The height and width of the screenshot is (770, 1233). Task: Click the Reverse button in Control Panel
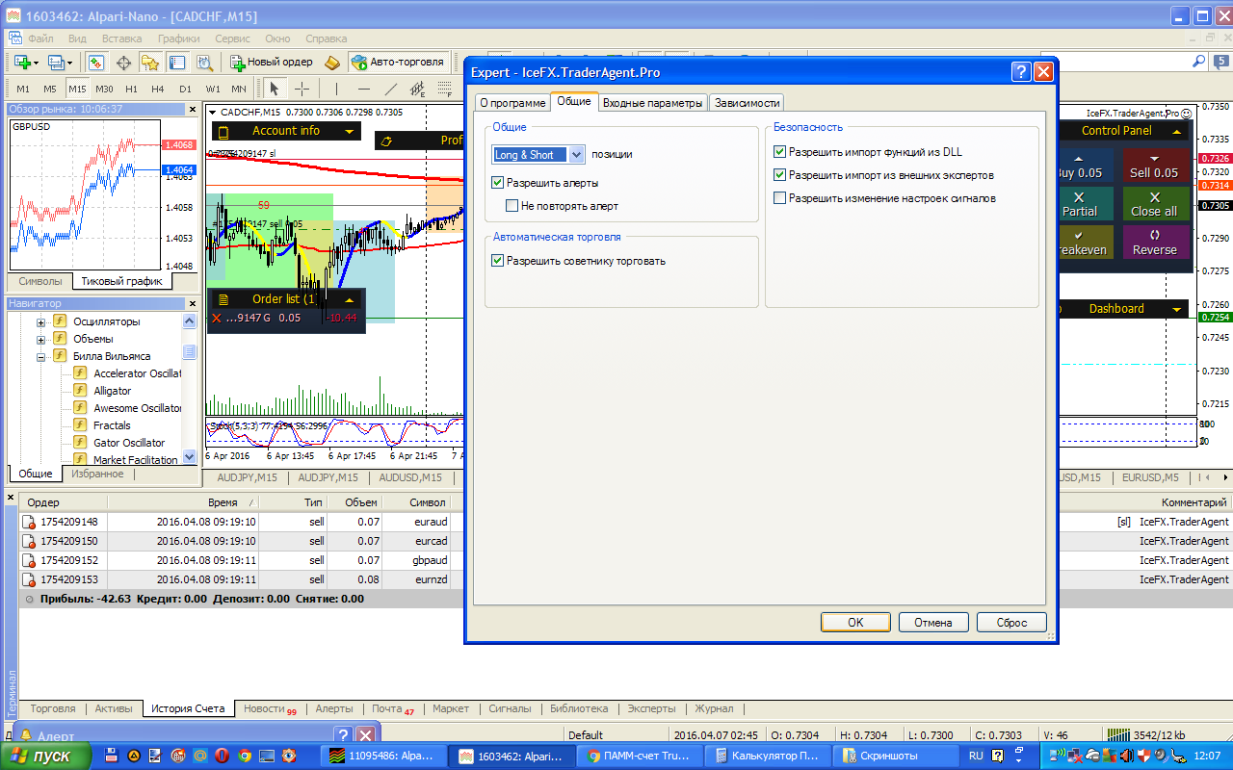(x=1154, y=243)
